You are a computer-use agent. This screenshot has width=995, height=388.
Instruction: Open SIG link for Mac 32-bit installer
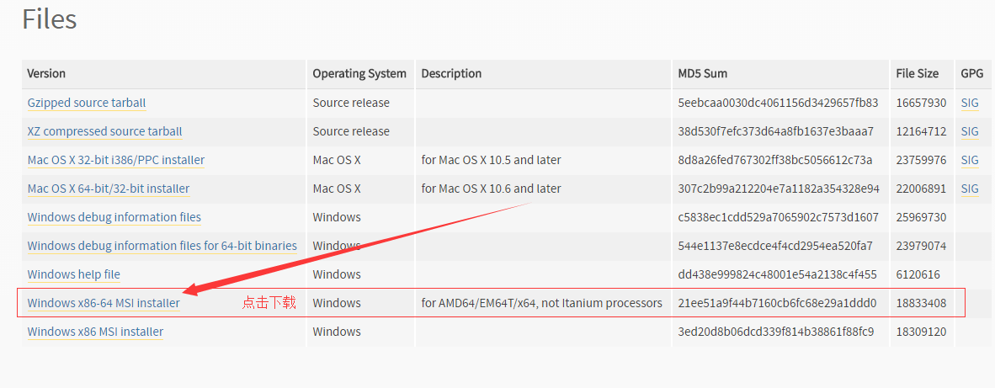pyautogui.click(x=970, y=160)
